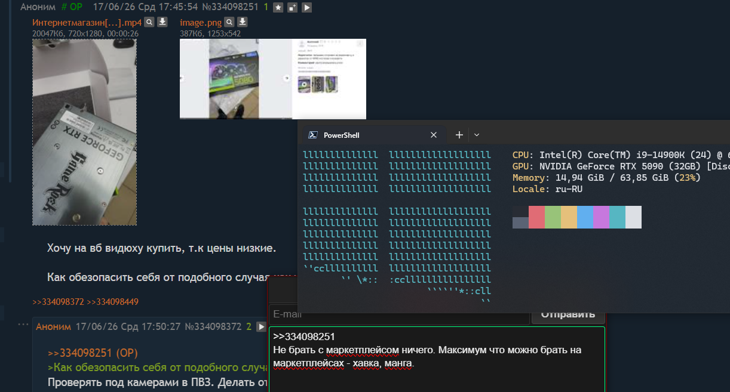The height and width of the screenshot is (392, 730).
Task: Close the PowerShell tab
Action: [x=434, y=135]
